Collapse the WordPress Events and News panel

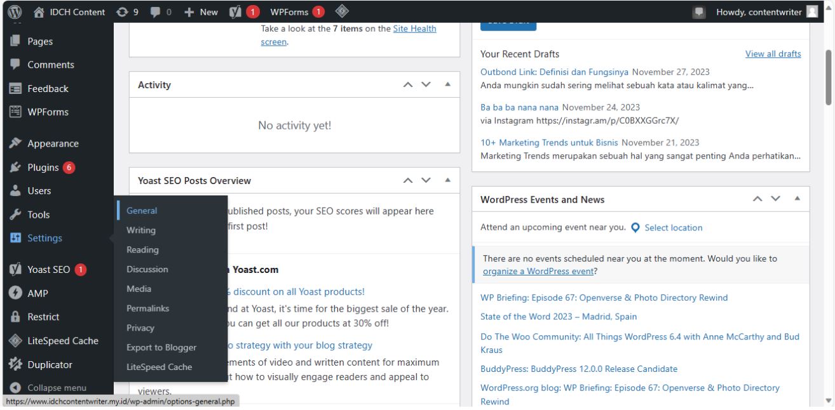797,199
